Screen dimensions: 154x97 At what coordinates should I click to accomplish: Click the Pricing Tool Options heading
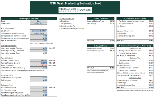click(x=67, y=19)
